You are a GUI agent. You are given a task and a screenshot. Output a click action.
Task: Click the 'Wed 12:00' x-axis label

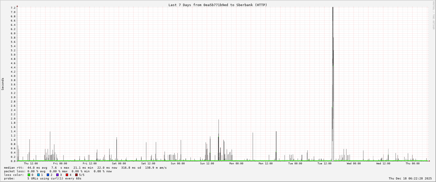tap(383, 164)
